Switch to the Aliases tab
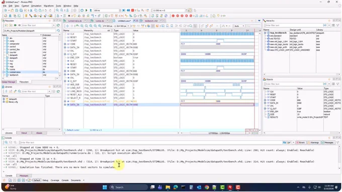The width and height of the screenshot is (342, 192). pyautogui.click(x=39, y=133)
